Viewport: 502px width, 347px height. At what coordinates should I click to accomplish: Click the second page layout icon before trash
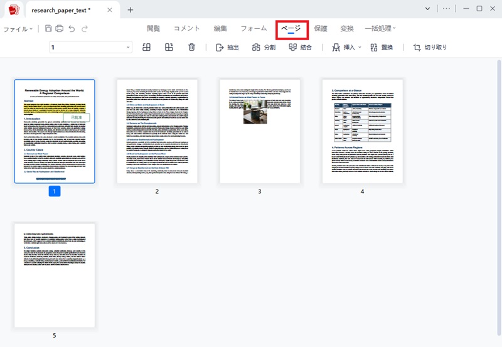(x=169, y=48)
